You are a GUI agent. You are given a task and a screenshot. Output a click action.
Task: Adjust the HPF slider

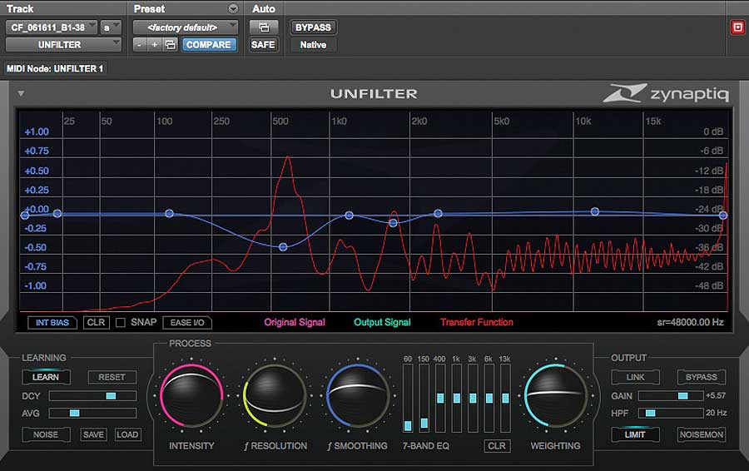(671, 414)
